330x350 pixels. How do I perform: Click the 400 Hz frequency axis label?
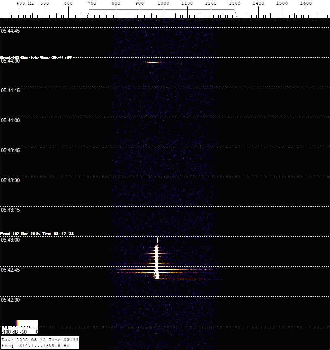[x=25, y=3]
